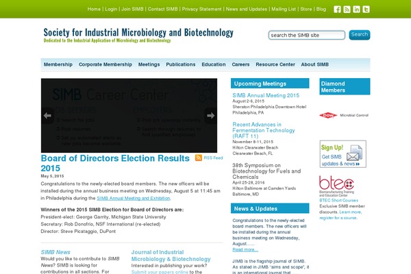Click Sheraton Philadelphia Downtown Hotel text

269,107
